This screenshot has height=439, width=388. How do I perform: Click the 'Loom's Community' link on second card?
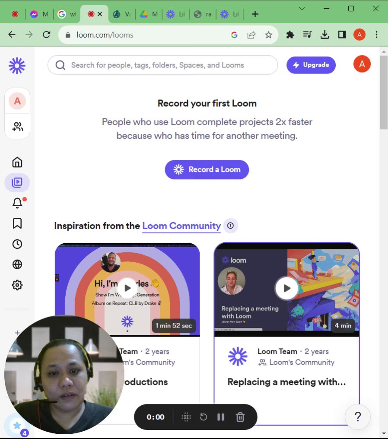pos(302,362)
